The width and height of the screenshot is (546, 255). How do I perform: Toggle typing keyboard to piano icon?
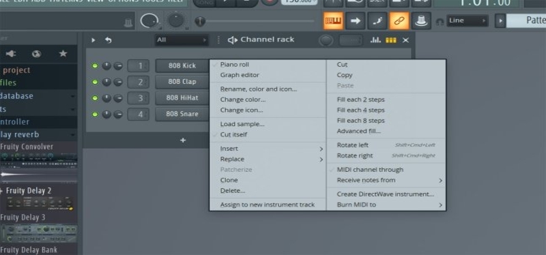tap(334, 21)
